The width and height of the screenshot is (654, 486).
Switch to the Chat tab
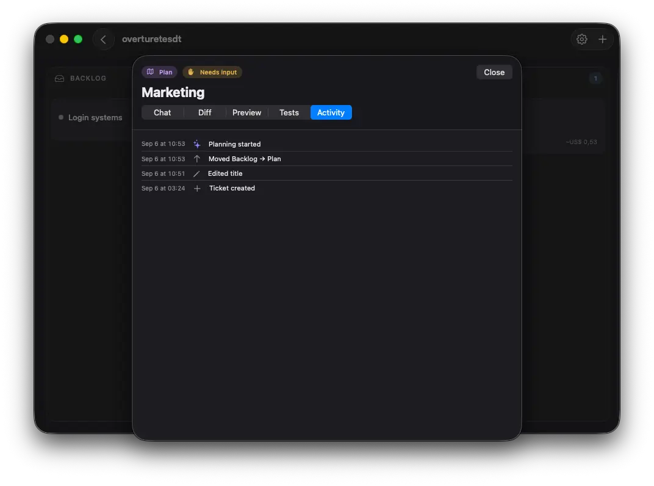(162, 112)
